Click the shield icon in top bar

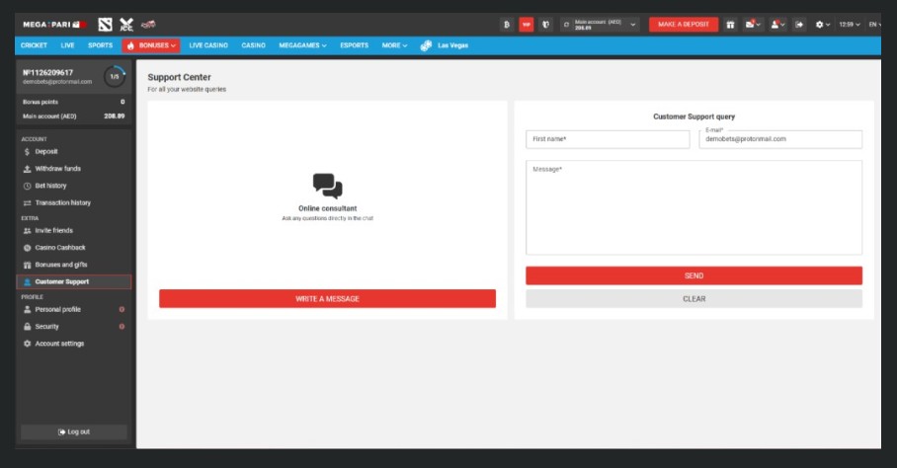[x=545, y=25]
